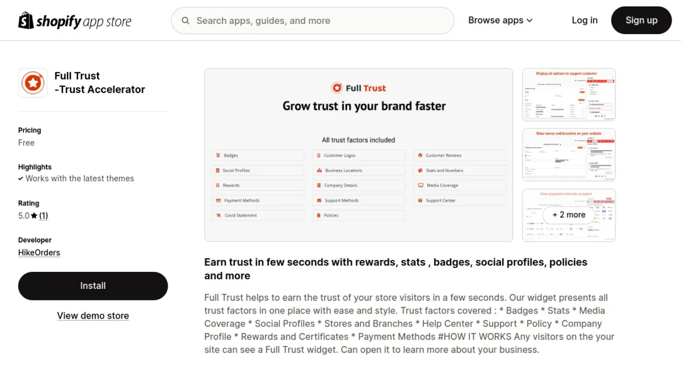Click the Badges icon in the feature list

[218, 155]
